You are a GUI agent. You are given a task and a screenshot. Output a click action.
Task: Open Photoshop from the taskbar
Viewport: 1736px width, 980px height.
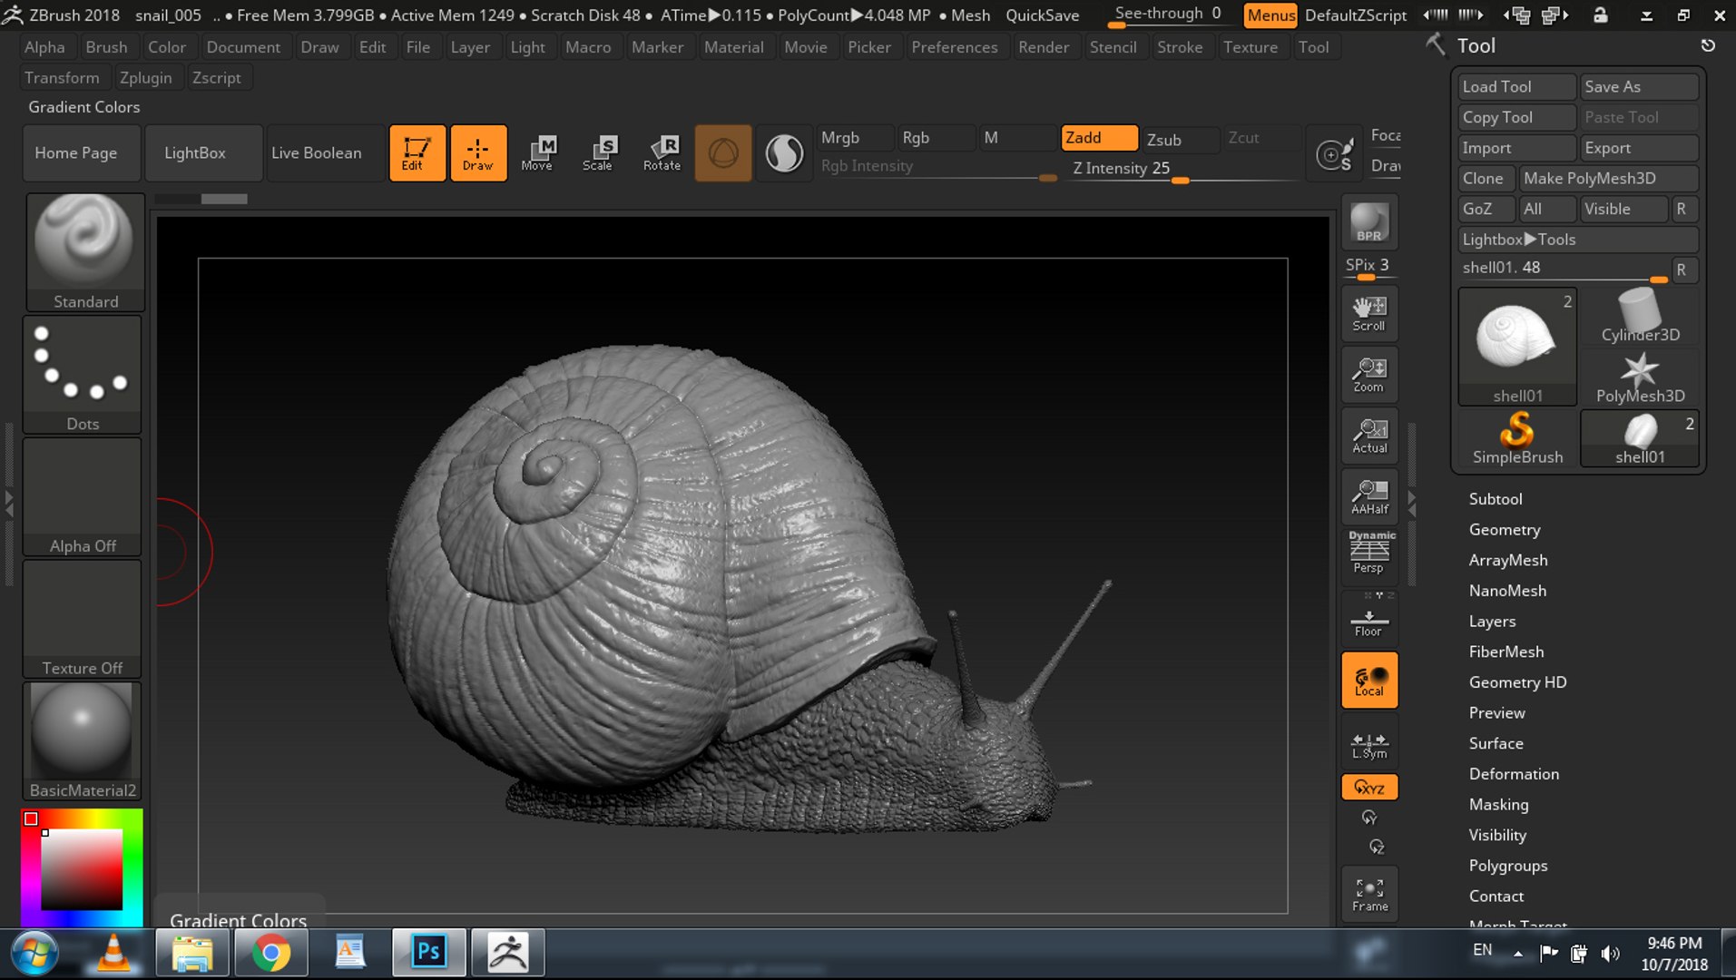pos(428,952)
